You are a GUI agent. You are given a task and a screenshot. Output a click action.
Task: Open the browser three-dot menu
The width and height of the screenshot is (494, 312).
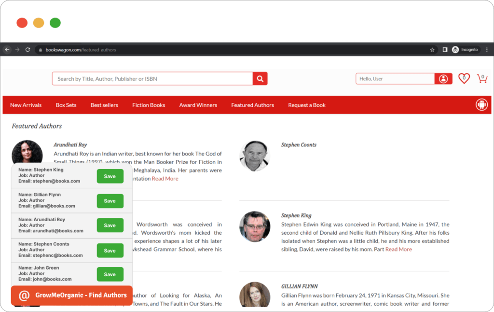[x=487, y=50]
